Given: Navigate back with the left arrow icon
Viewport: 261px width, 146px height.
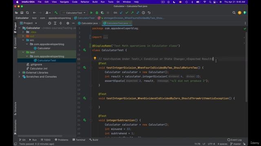Looking at the screenshot, I should pos(34,13).
